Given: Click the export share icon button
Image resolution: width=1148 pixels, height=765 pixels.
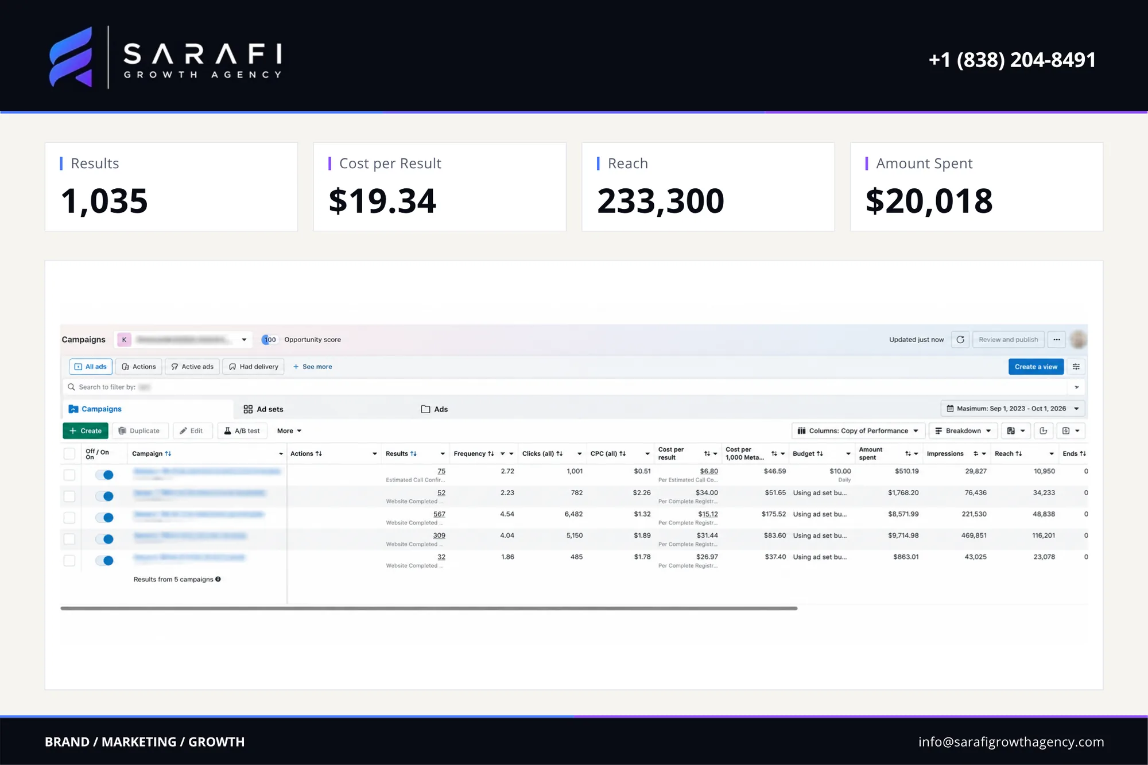Looking at the screenshot, I should [1044, 431].
